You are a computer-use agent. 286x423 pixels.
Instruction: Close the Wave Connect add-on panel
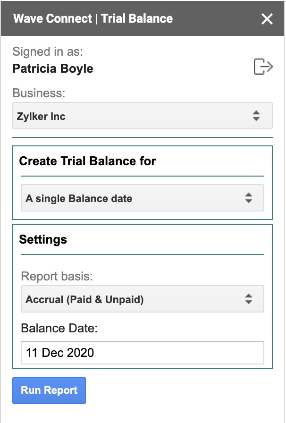[x=267, y=19]
